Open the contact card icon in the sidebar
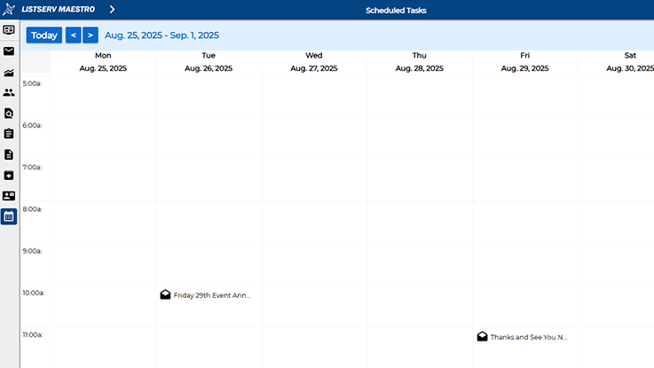 tap(9, 195)
